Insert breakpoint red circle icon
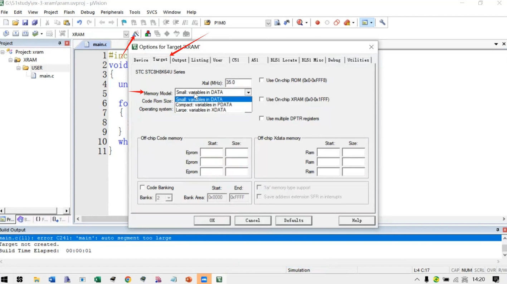The height and width of the screenshot is (284, 507). pyautogui.click(x=317, y=22)
